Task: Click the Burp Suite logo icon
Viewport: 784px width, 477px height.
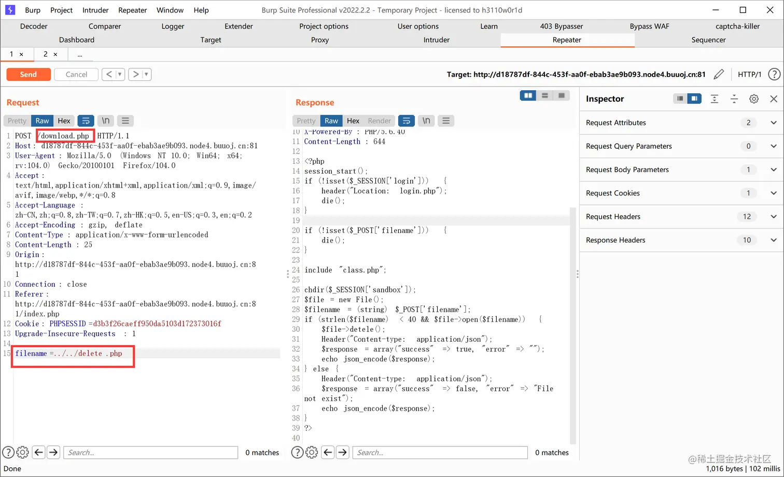Action: click(10, 10)
